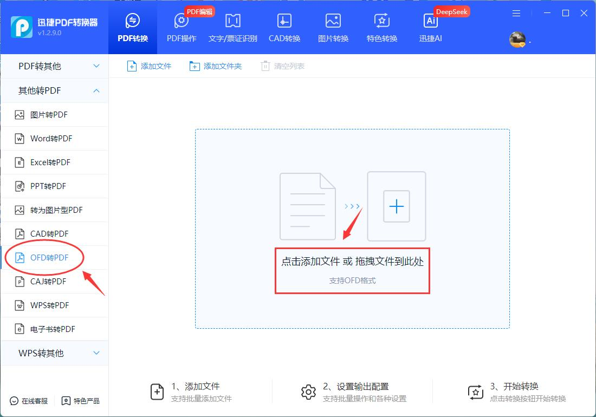Click the user avatar picture
This screenshot has height=417, width=596.
(517, 40)
